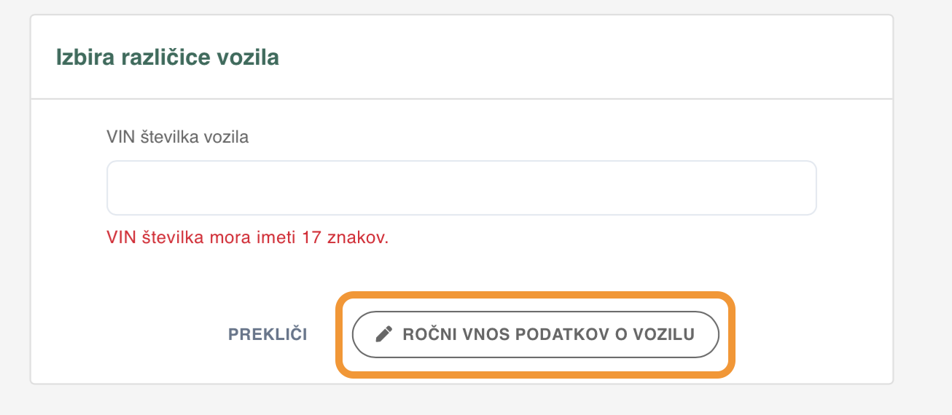The height and width of the screenshot is (415, 952).
Task: Click the validation error below the VIN field
Action: pos(248,238)
